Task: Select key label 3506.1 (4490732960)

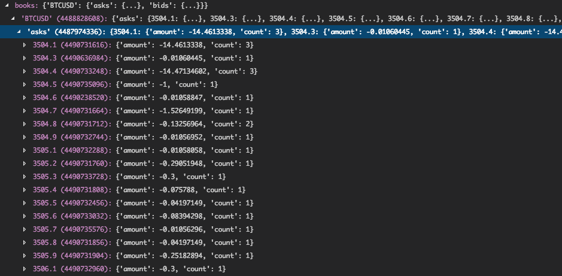Action: coord(72,269)
